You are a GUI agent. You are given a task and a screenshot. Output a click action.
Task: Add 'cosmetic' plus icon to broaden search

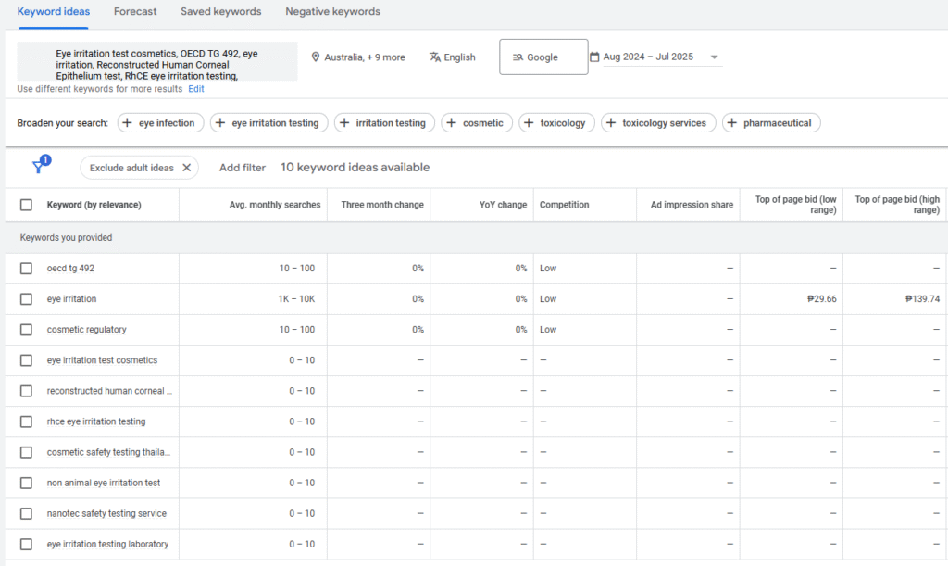452,123
